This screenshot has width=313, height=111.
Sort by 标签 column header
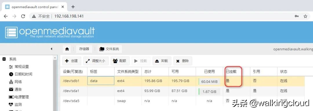[101, 72]
